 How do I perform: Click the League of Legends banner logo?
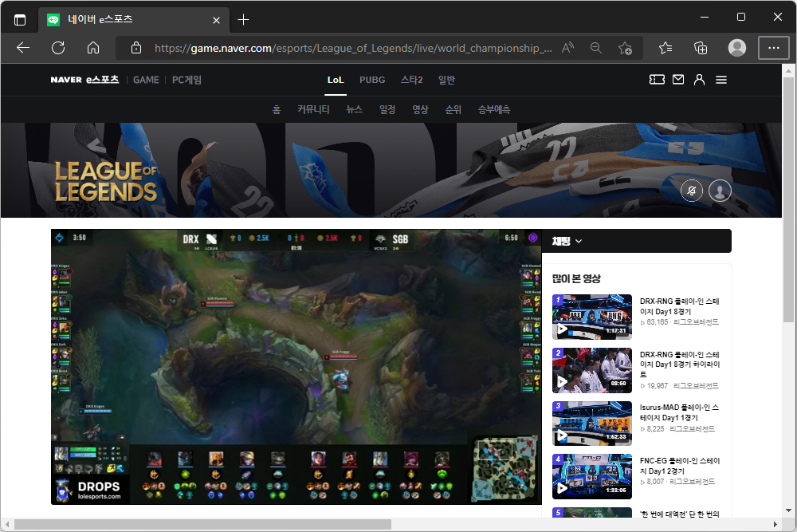click(x=106, y=182)
